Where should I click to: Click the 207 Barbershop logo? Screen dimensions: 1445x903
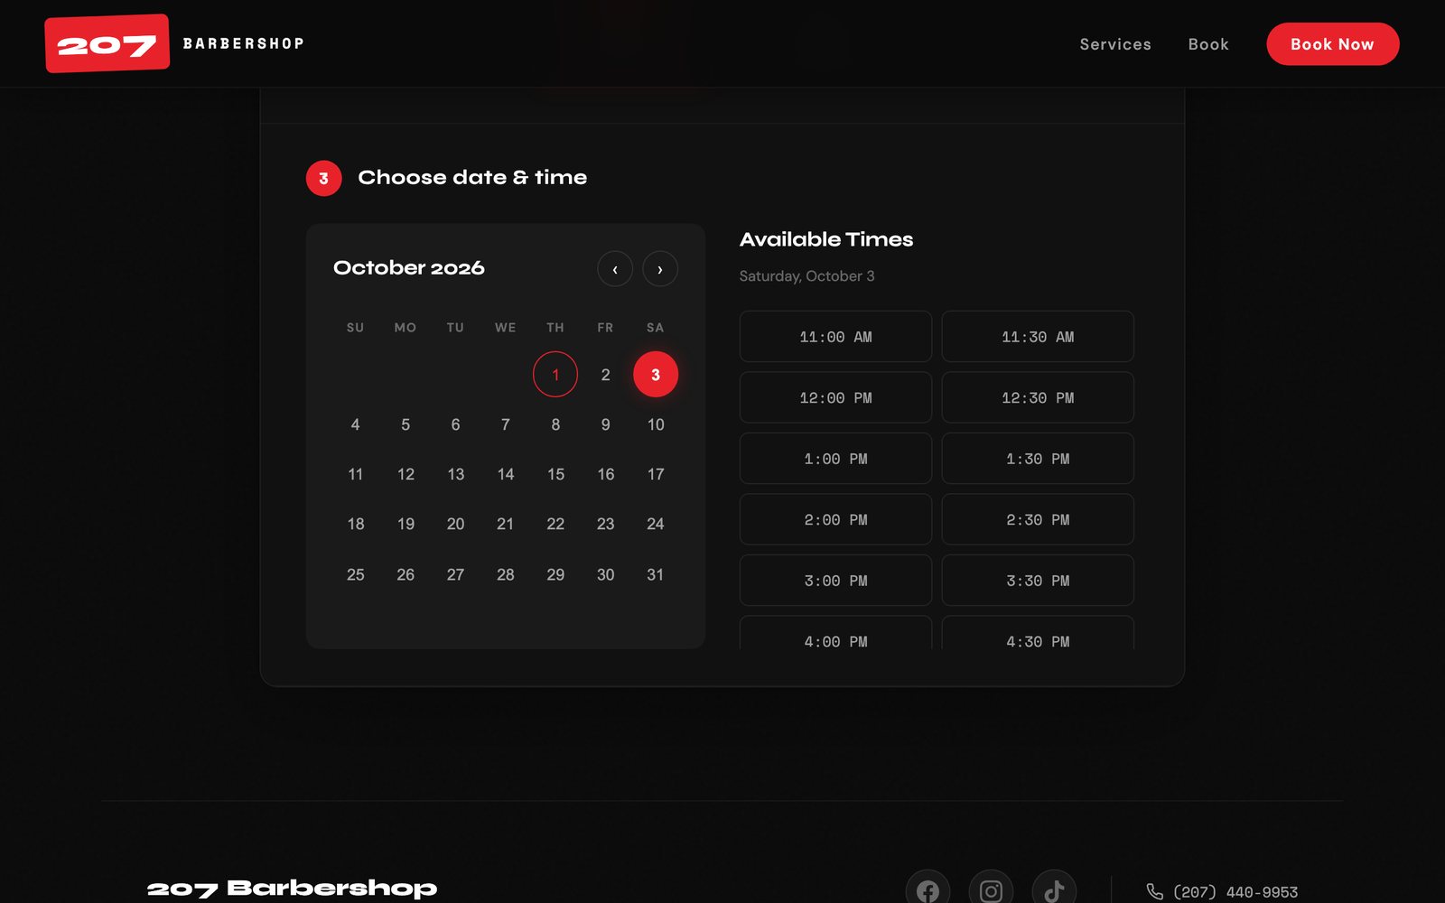[x=174, y=43]
